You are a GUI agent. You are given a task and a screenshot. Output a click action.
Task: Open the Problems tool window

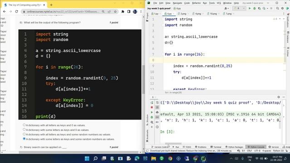201,147
